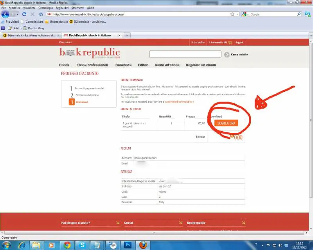The width and height of the screenshot is (313, 250).
Task: Click the customer support email link
Action: click(179, 102)
